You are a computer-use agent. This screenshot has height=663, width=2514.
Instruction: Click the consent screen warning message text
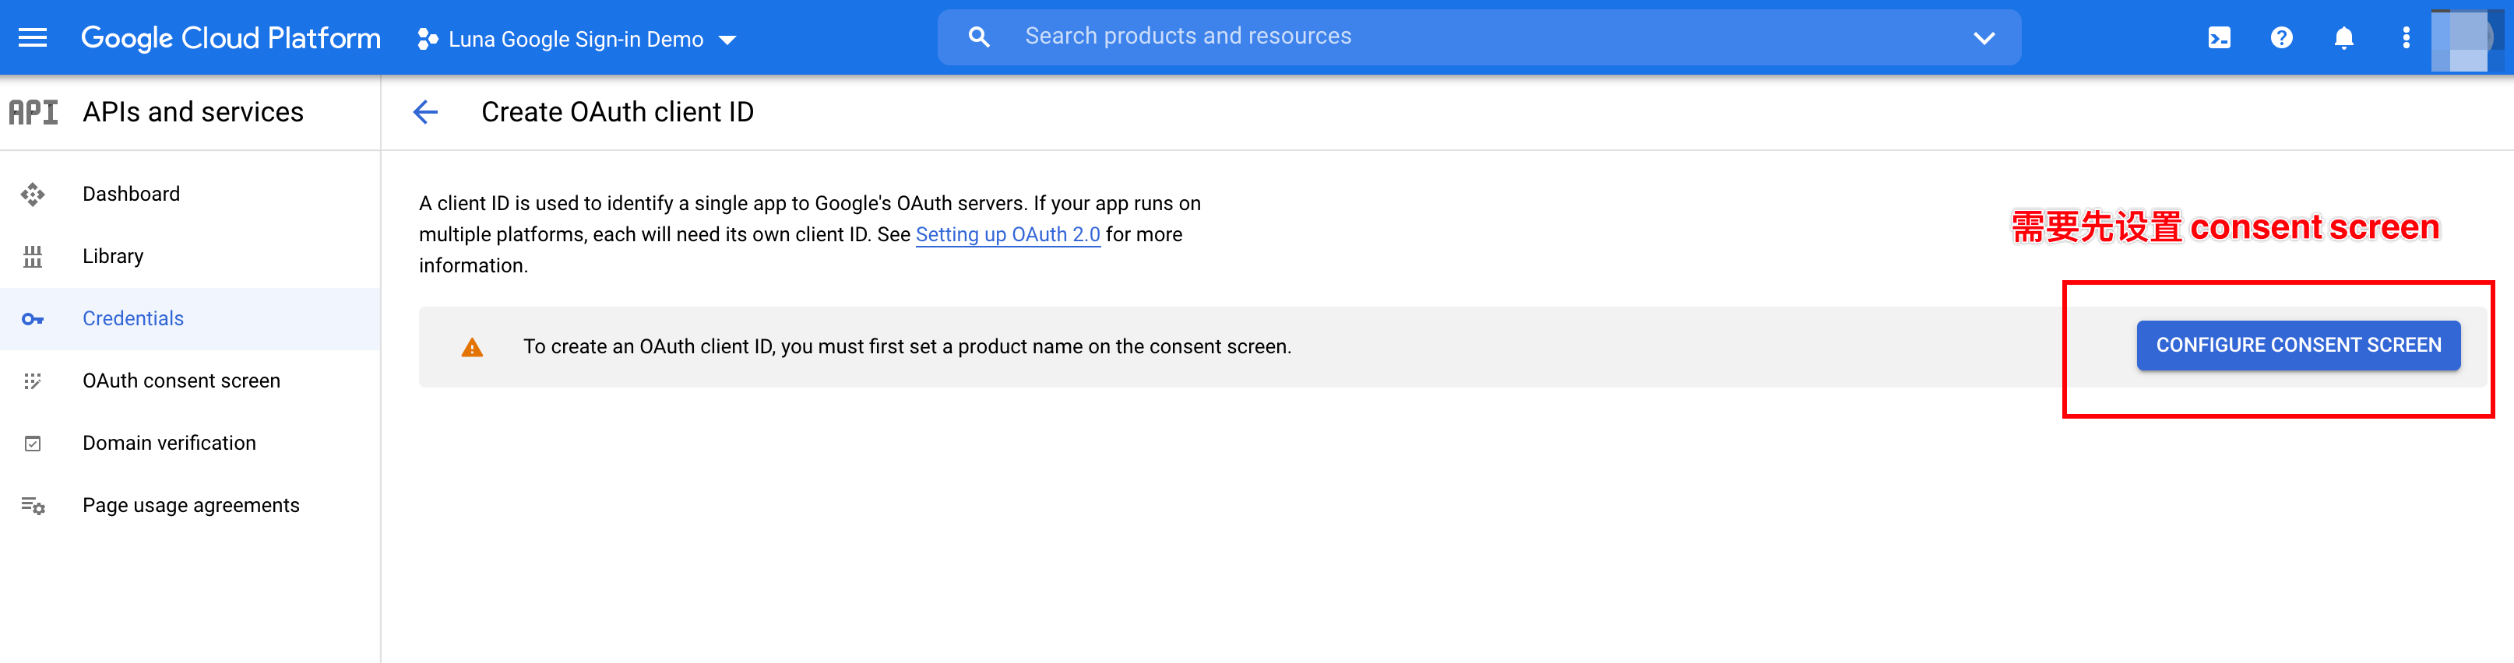[x=907, y=347]
